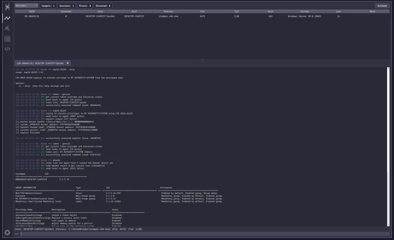
Task: Sort by the Tid column header
Action: click(x=236, y=12)
